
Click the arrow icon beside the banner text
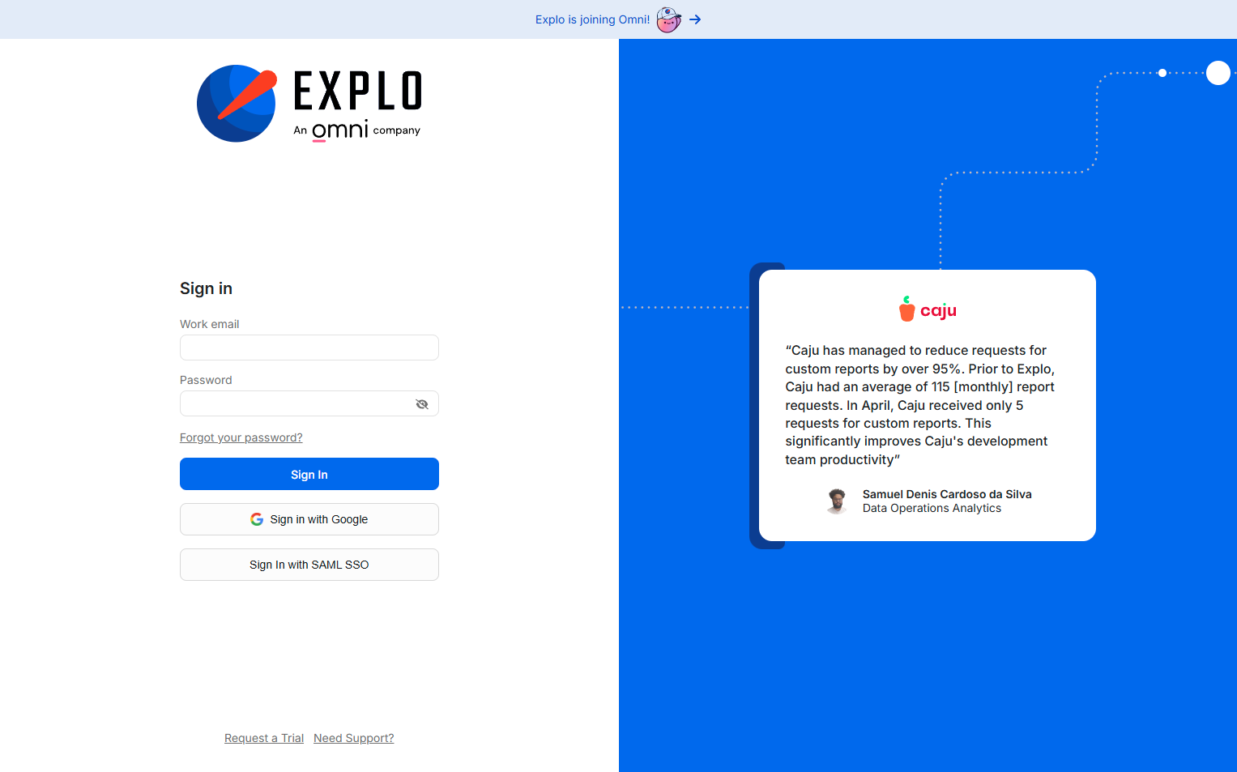[695, 19]
